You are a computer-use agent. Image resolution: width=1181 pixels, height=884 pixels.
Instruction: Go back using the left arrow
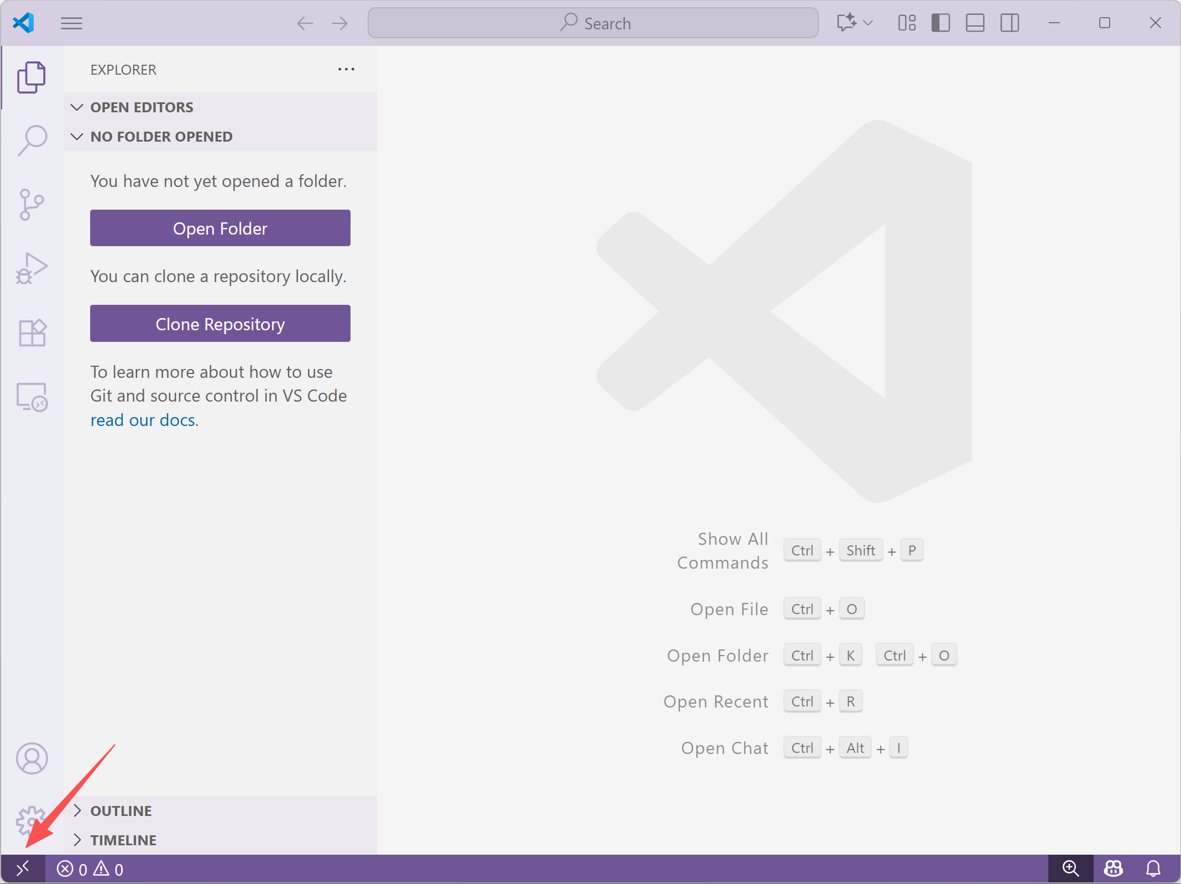tap(305, 23)
